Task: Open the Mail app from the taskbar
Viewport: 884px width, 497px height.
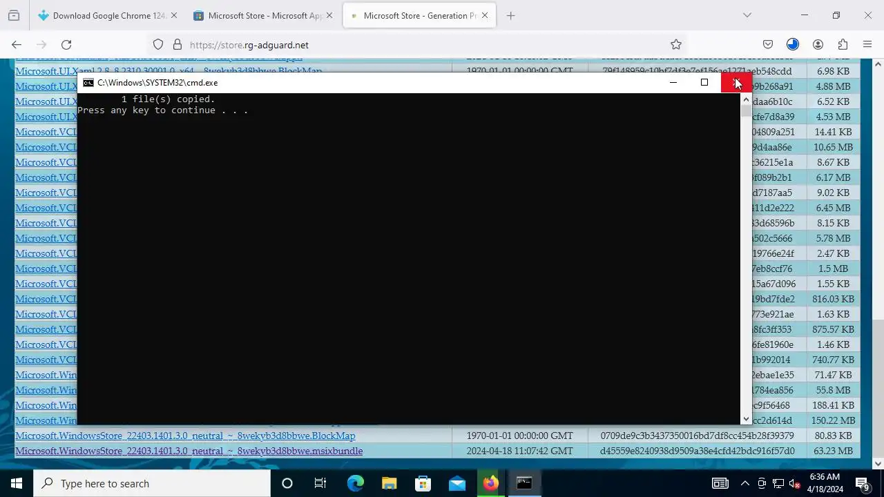Action: pyautogui.click(x=457, y=483)
